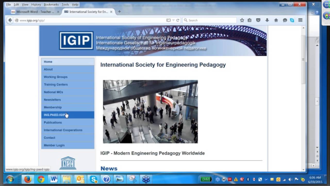
Task: Open Member Login link
Action: [68, 145]
